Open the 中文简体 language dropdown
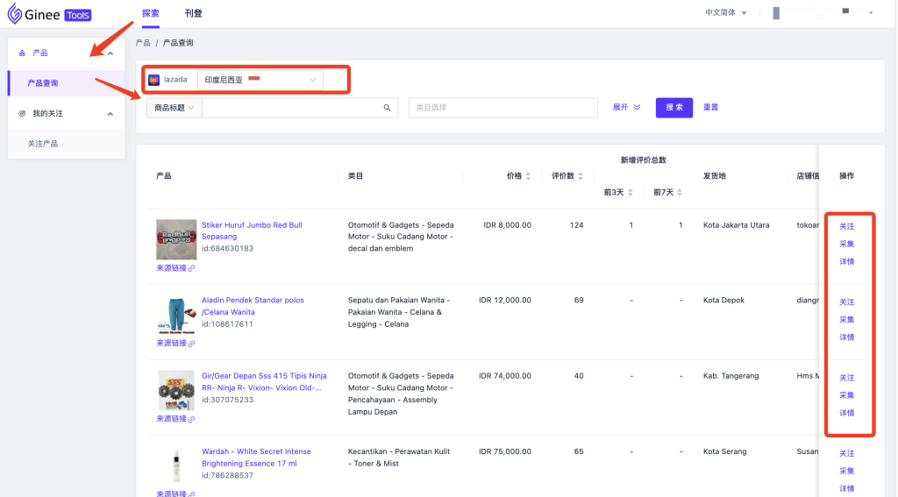Image resolution: width=898 pixels, height=497 pixels. 726,13
